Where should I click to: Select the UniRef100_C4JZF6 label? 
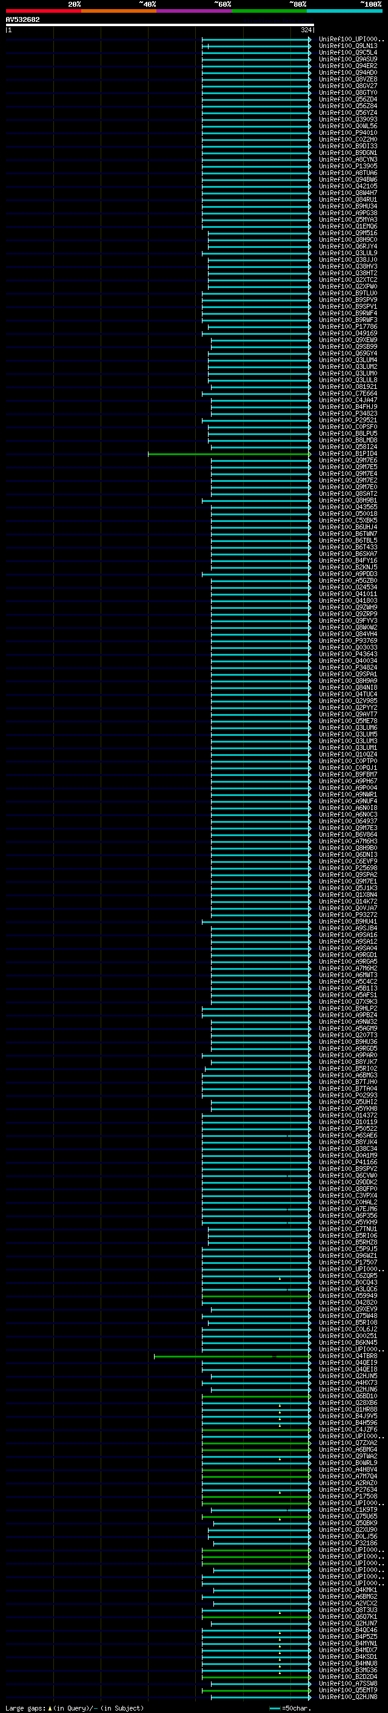[x=347, y=1430]
